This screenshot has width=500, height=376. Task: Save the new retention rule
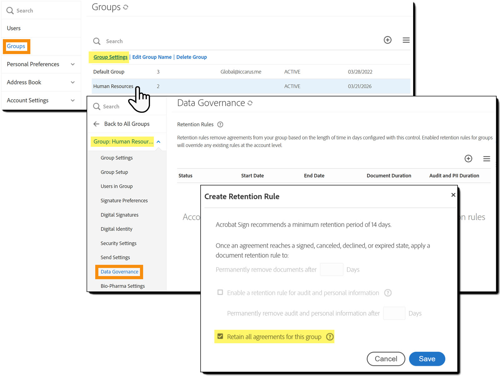pos(427,359)
